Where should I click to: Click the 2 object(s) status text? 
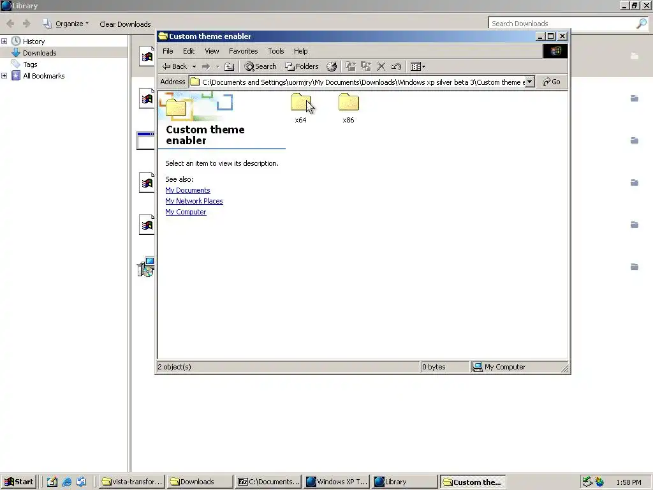click(x=175, y=367)
